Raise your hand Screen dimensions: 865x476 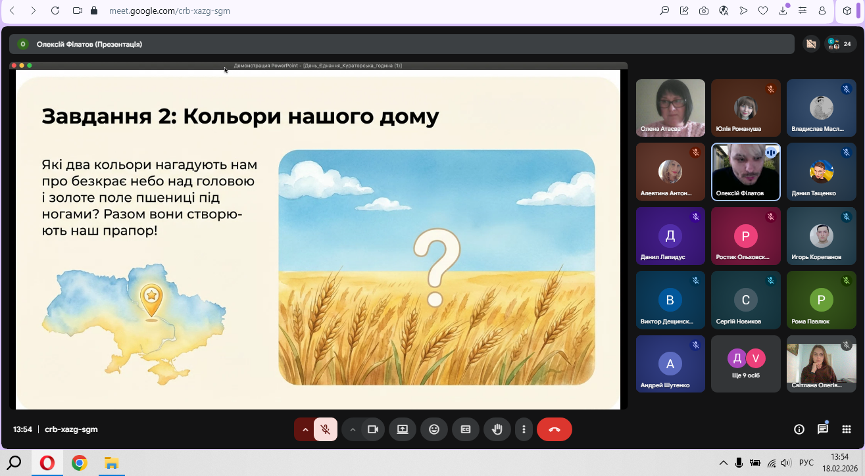coord(497,429)
